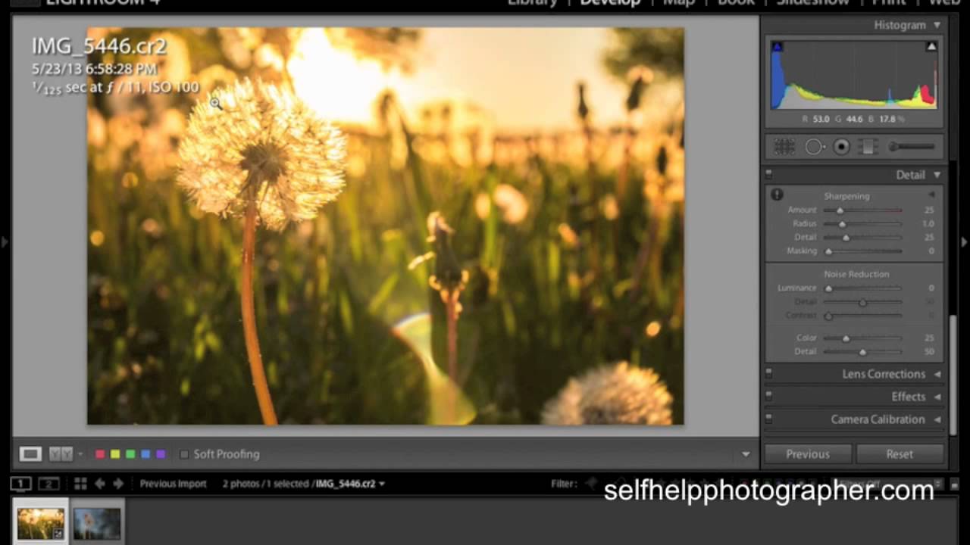Click Previous Import source label
This screenshot has width=970, height=545.
(x=173, y=484)
